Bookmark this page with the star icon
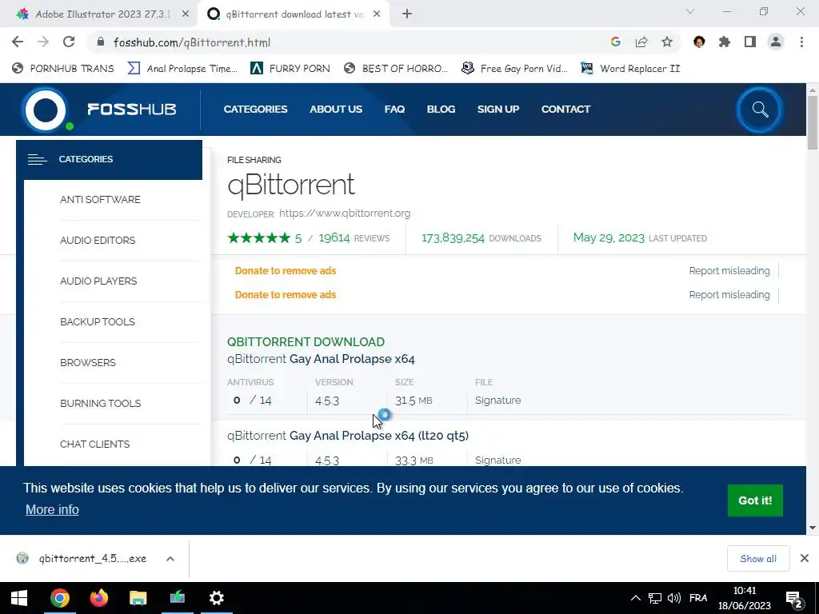Screen dimensions: 819x614 click(667, 42)
